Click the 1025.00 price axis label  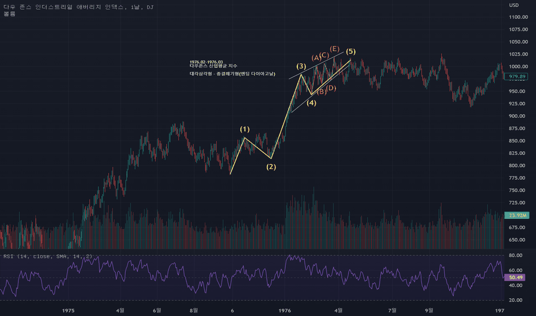pyautogui.click(x=518, y=54)
